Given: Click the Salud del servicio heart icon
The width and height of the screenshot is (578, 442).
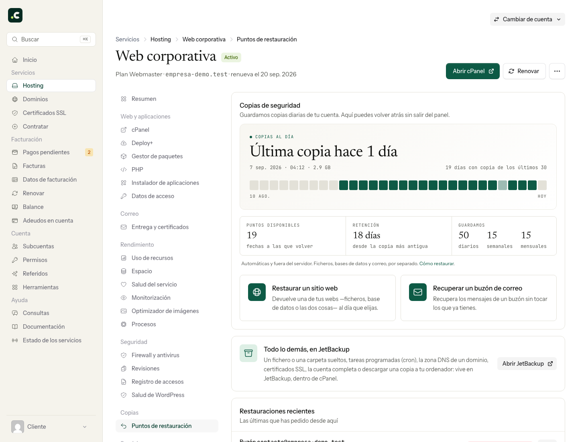Looking at the screenshot, I should (x=124, y=284).
